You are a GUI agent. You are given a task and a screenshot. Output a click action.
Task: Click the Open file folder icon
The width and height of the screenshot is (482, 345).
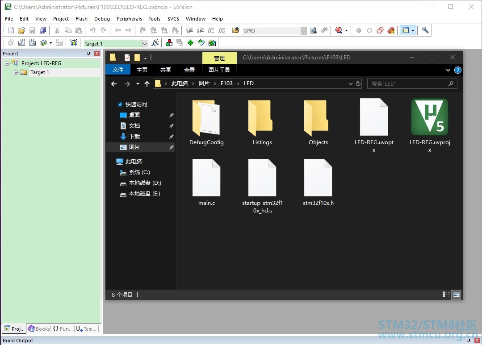[21, 30]
